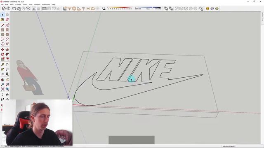264x148 pixels.
Task: Return to Previous camera view icon
Action: point(7,89)
